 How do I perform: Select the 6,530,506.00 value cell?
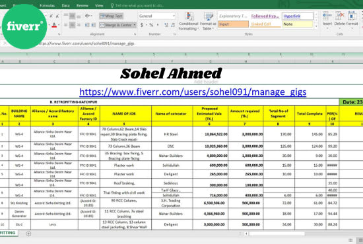click(210, 203)
